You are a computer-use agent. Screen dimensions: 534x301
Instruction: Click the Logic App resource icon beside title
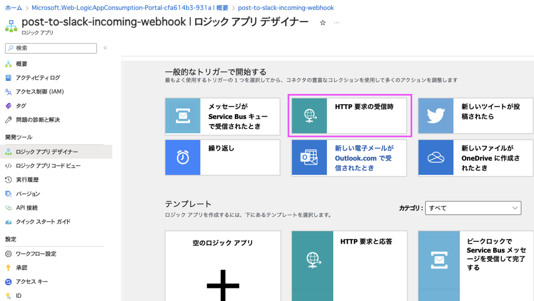(11, 25)
